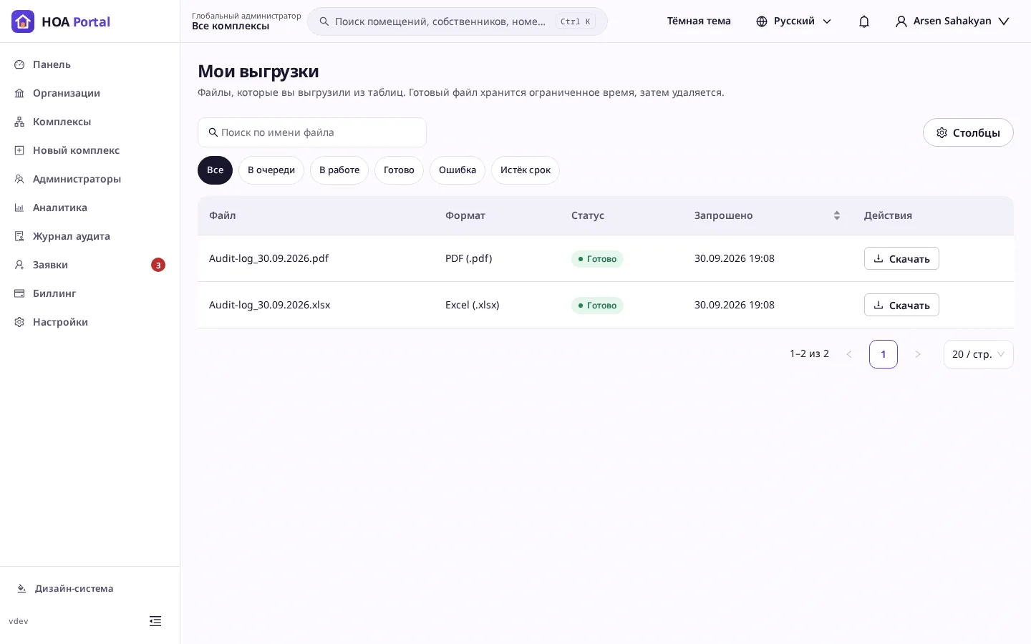
Task: Go to Биллинг section
Action: coord(89,293)
